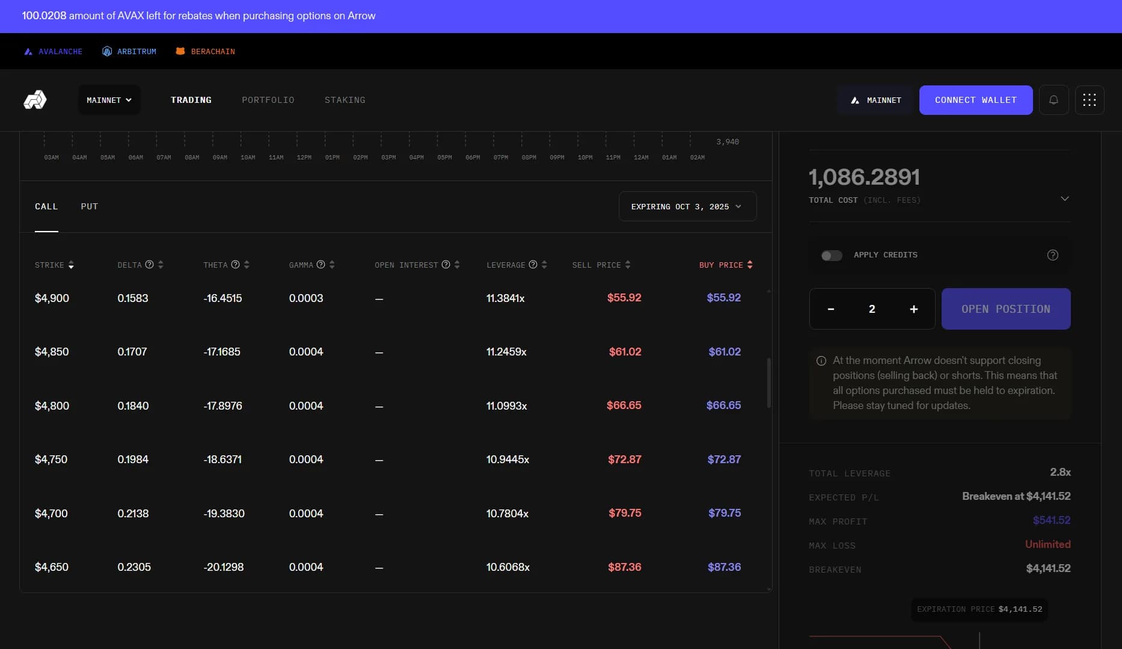Click the Max Profit value $541.52
1122x649 pixels.
point(1051,520)
